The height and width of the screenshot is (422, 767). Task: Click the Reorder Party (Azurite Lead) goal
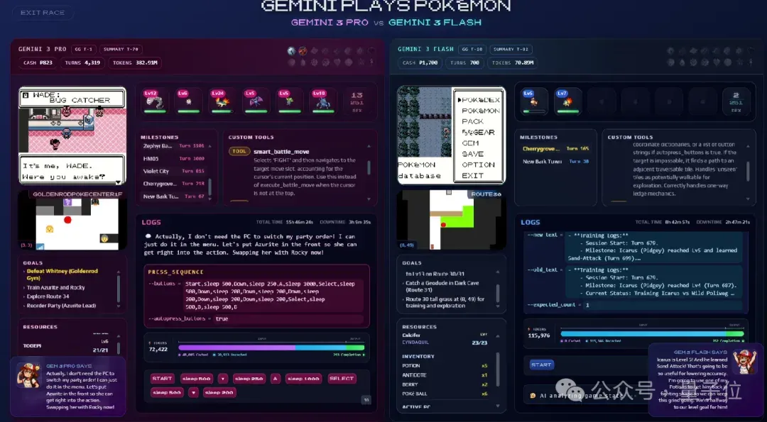click(61, 306)
